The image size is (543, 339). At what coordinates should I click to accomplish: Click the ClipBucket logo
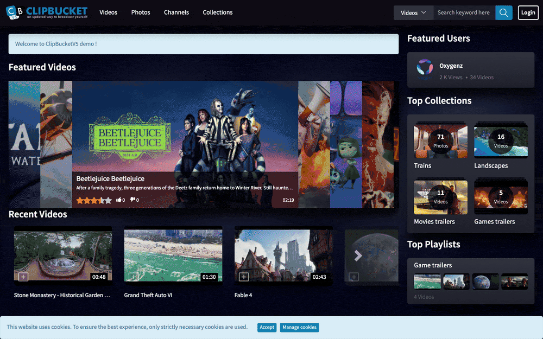tap(47, 12)
